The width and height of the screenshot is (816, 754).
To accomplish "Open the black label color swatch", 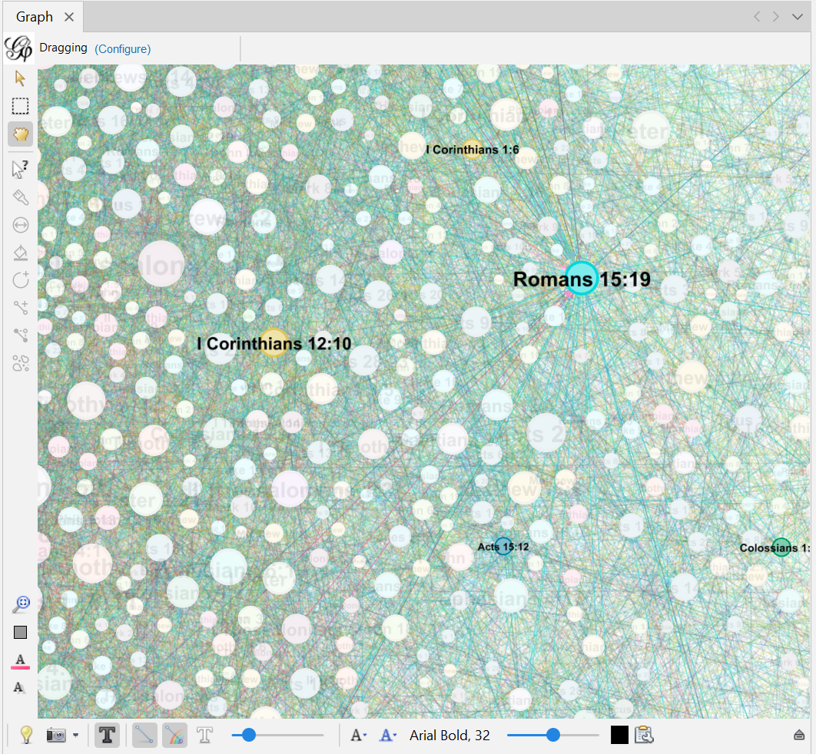I will coord(619,736).
